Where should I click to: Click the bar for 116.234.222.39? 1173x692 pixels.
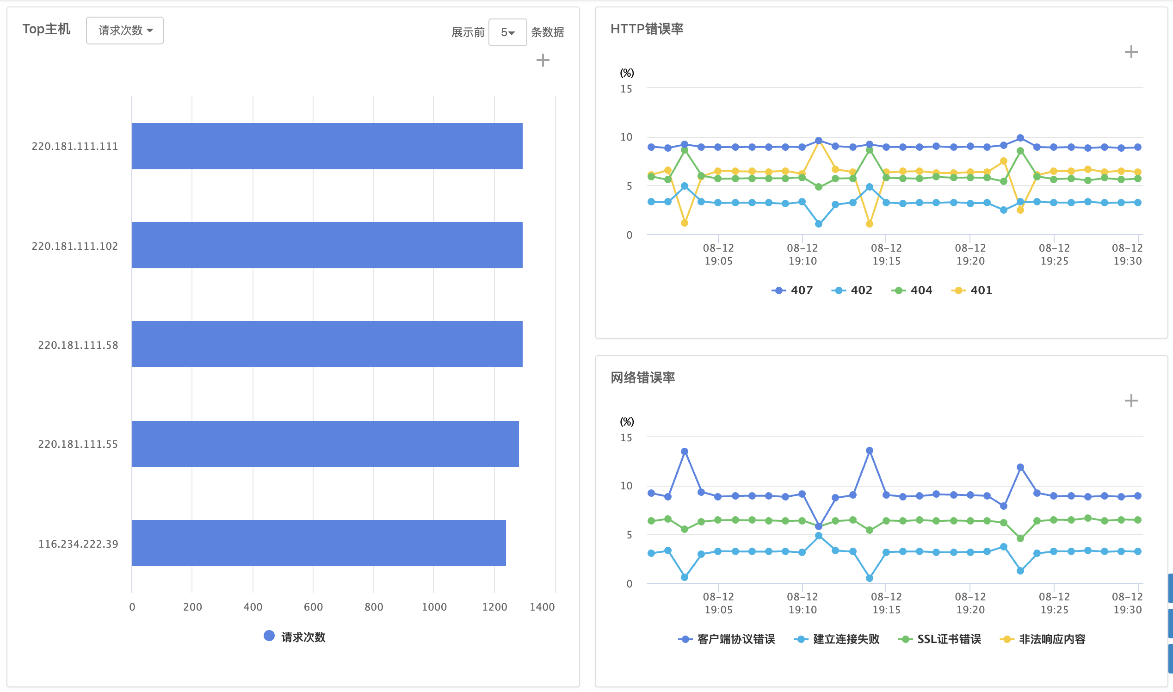pos(319,543)
